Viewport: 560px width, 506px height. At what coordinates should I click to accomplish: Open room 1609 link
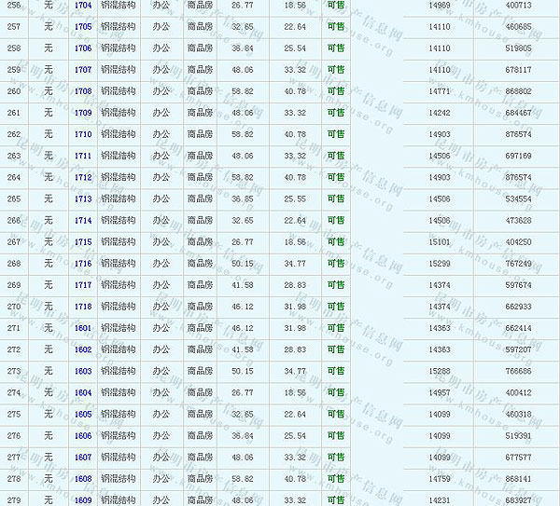point(83,500)
